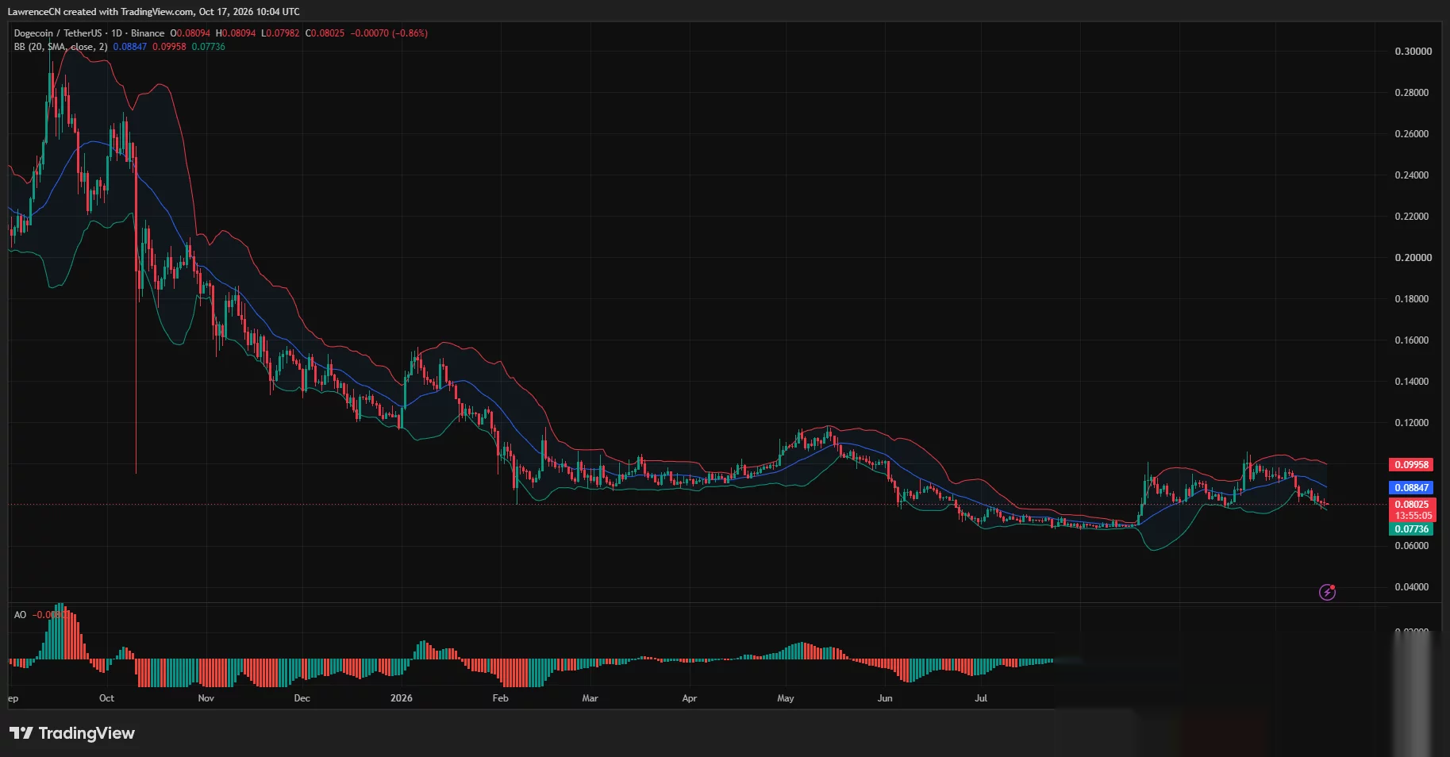Screen dimensions: 1450x757
Task: Click the change value −0.00070 (−0.86%)
Action: tap(389, 33)
